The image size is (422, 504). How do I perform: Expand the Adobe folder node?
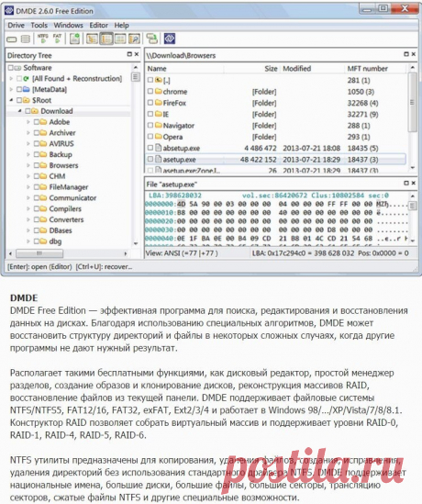coord(28,122)
